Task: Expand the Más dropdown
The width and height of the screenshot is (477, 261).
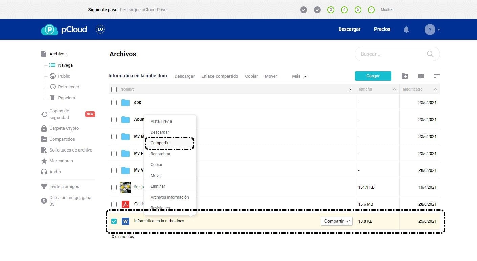Action: pos(299,76)
